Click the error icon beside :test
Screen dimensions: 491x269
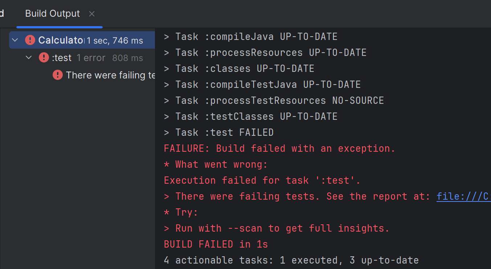(x=44, y=57)
